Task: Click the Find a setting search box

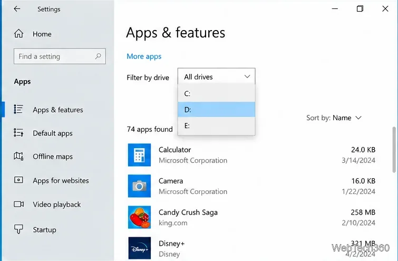Action: point(60,56)
